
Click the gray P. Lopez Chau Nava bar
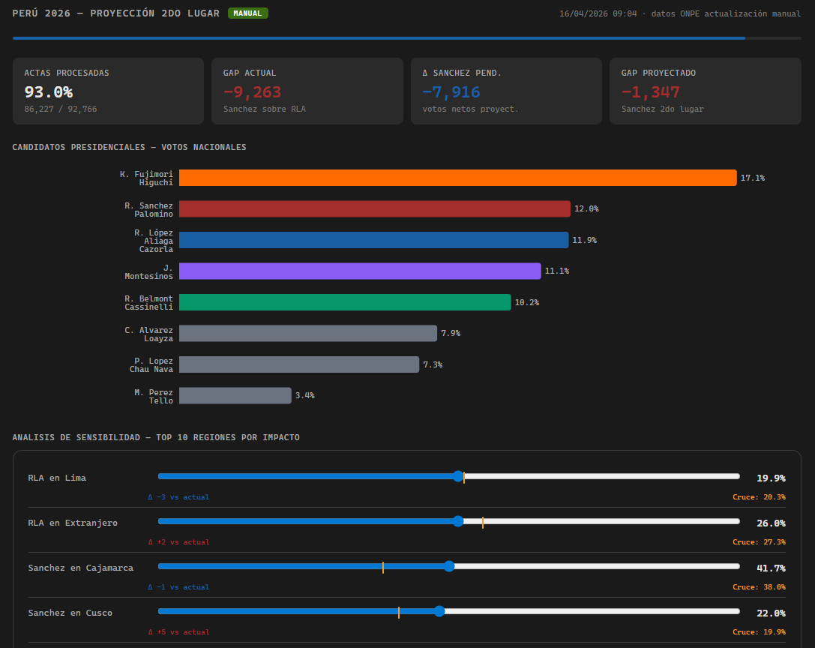pos(299,364)
